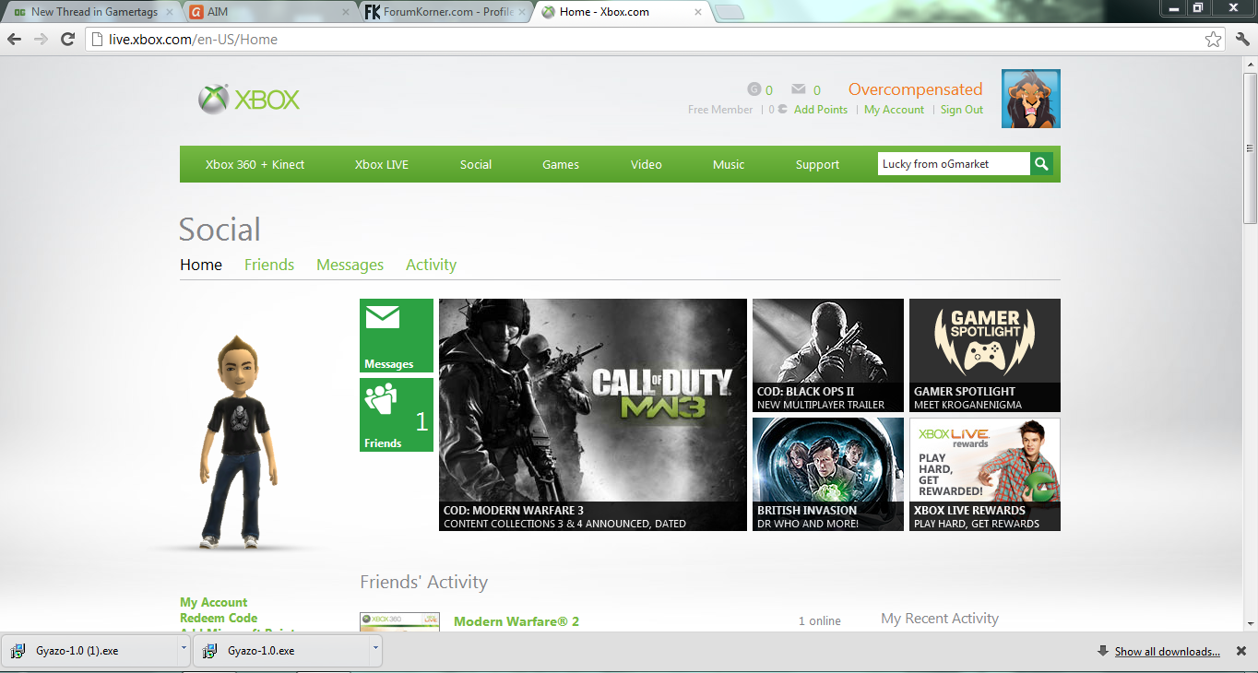The image size is (1258, 673).
Task: Switch to the AIM browser tab
Action: click(267, 12)
